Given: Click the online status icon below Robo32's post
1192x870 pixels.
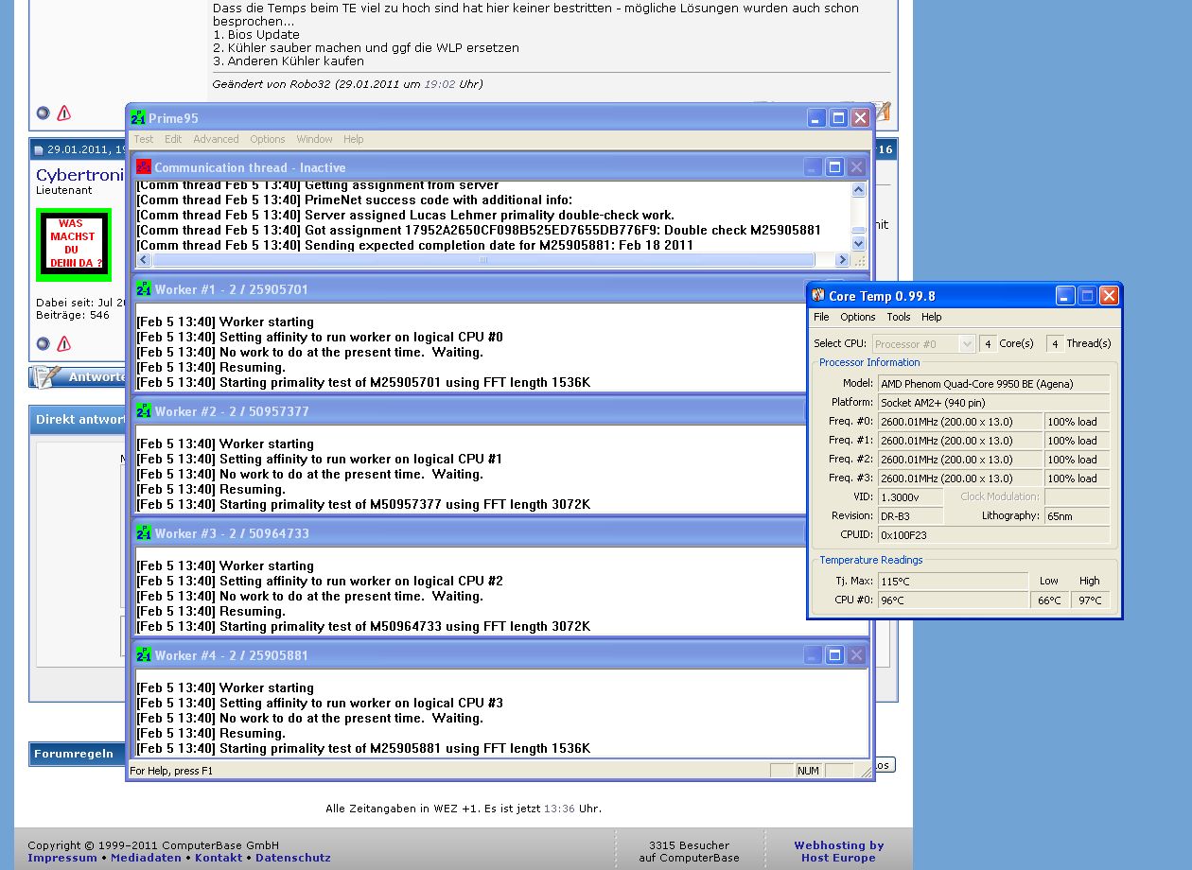Looking at the screenshot, I should tap(43, 113).
